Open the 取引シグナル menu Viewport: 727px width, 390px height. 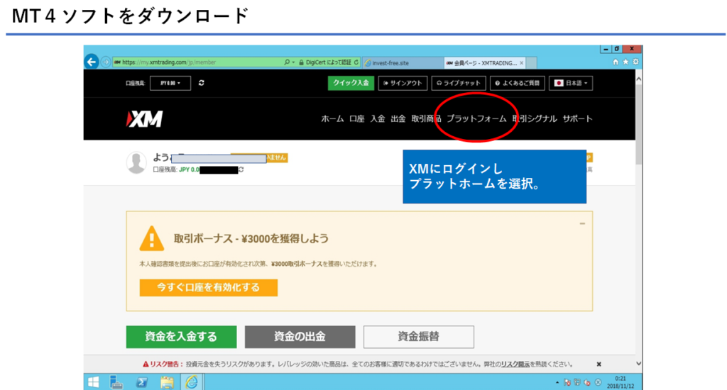[535, 119]
